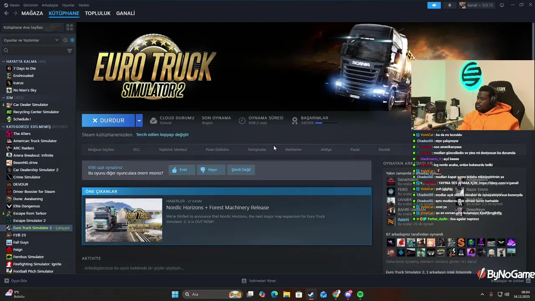The width and height of the screenshot is (535, 301).
Task: Collapse the KATEGORİZE EDİLMEMİŞ category
Action: [x=4, y=127]
